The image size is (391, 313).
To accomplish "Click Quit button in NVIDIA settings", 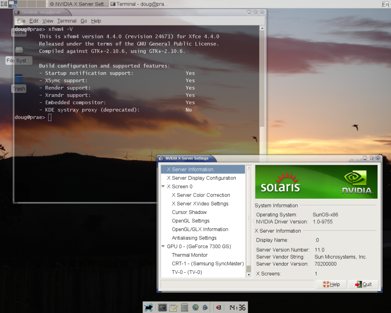I will pos(363,284).
